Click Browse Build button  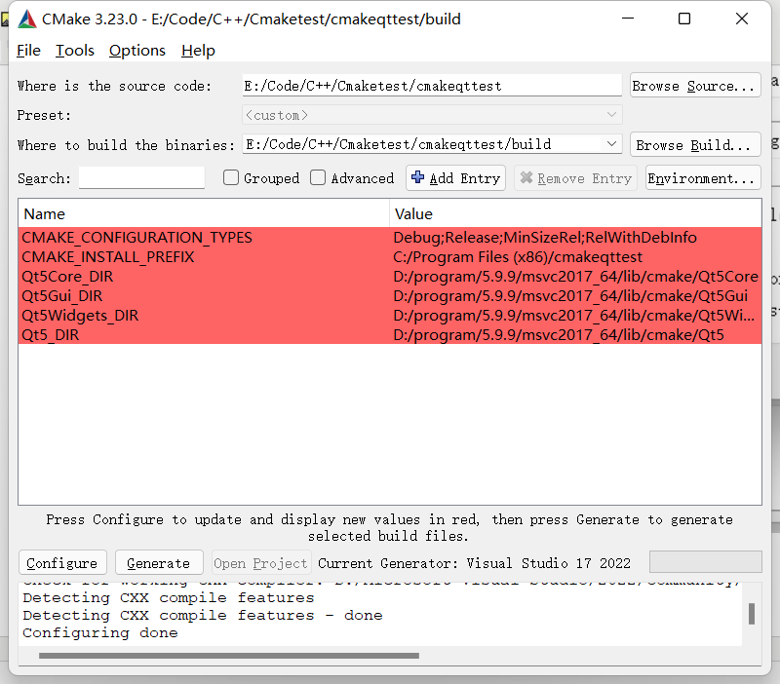click(x=695, y=144)
